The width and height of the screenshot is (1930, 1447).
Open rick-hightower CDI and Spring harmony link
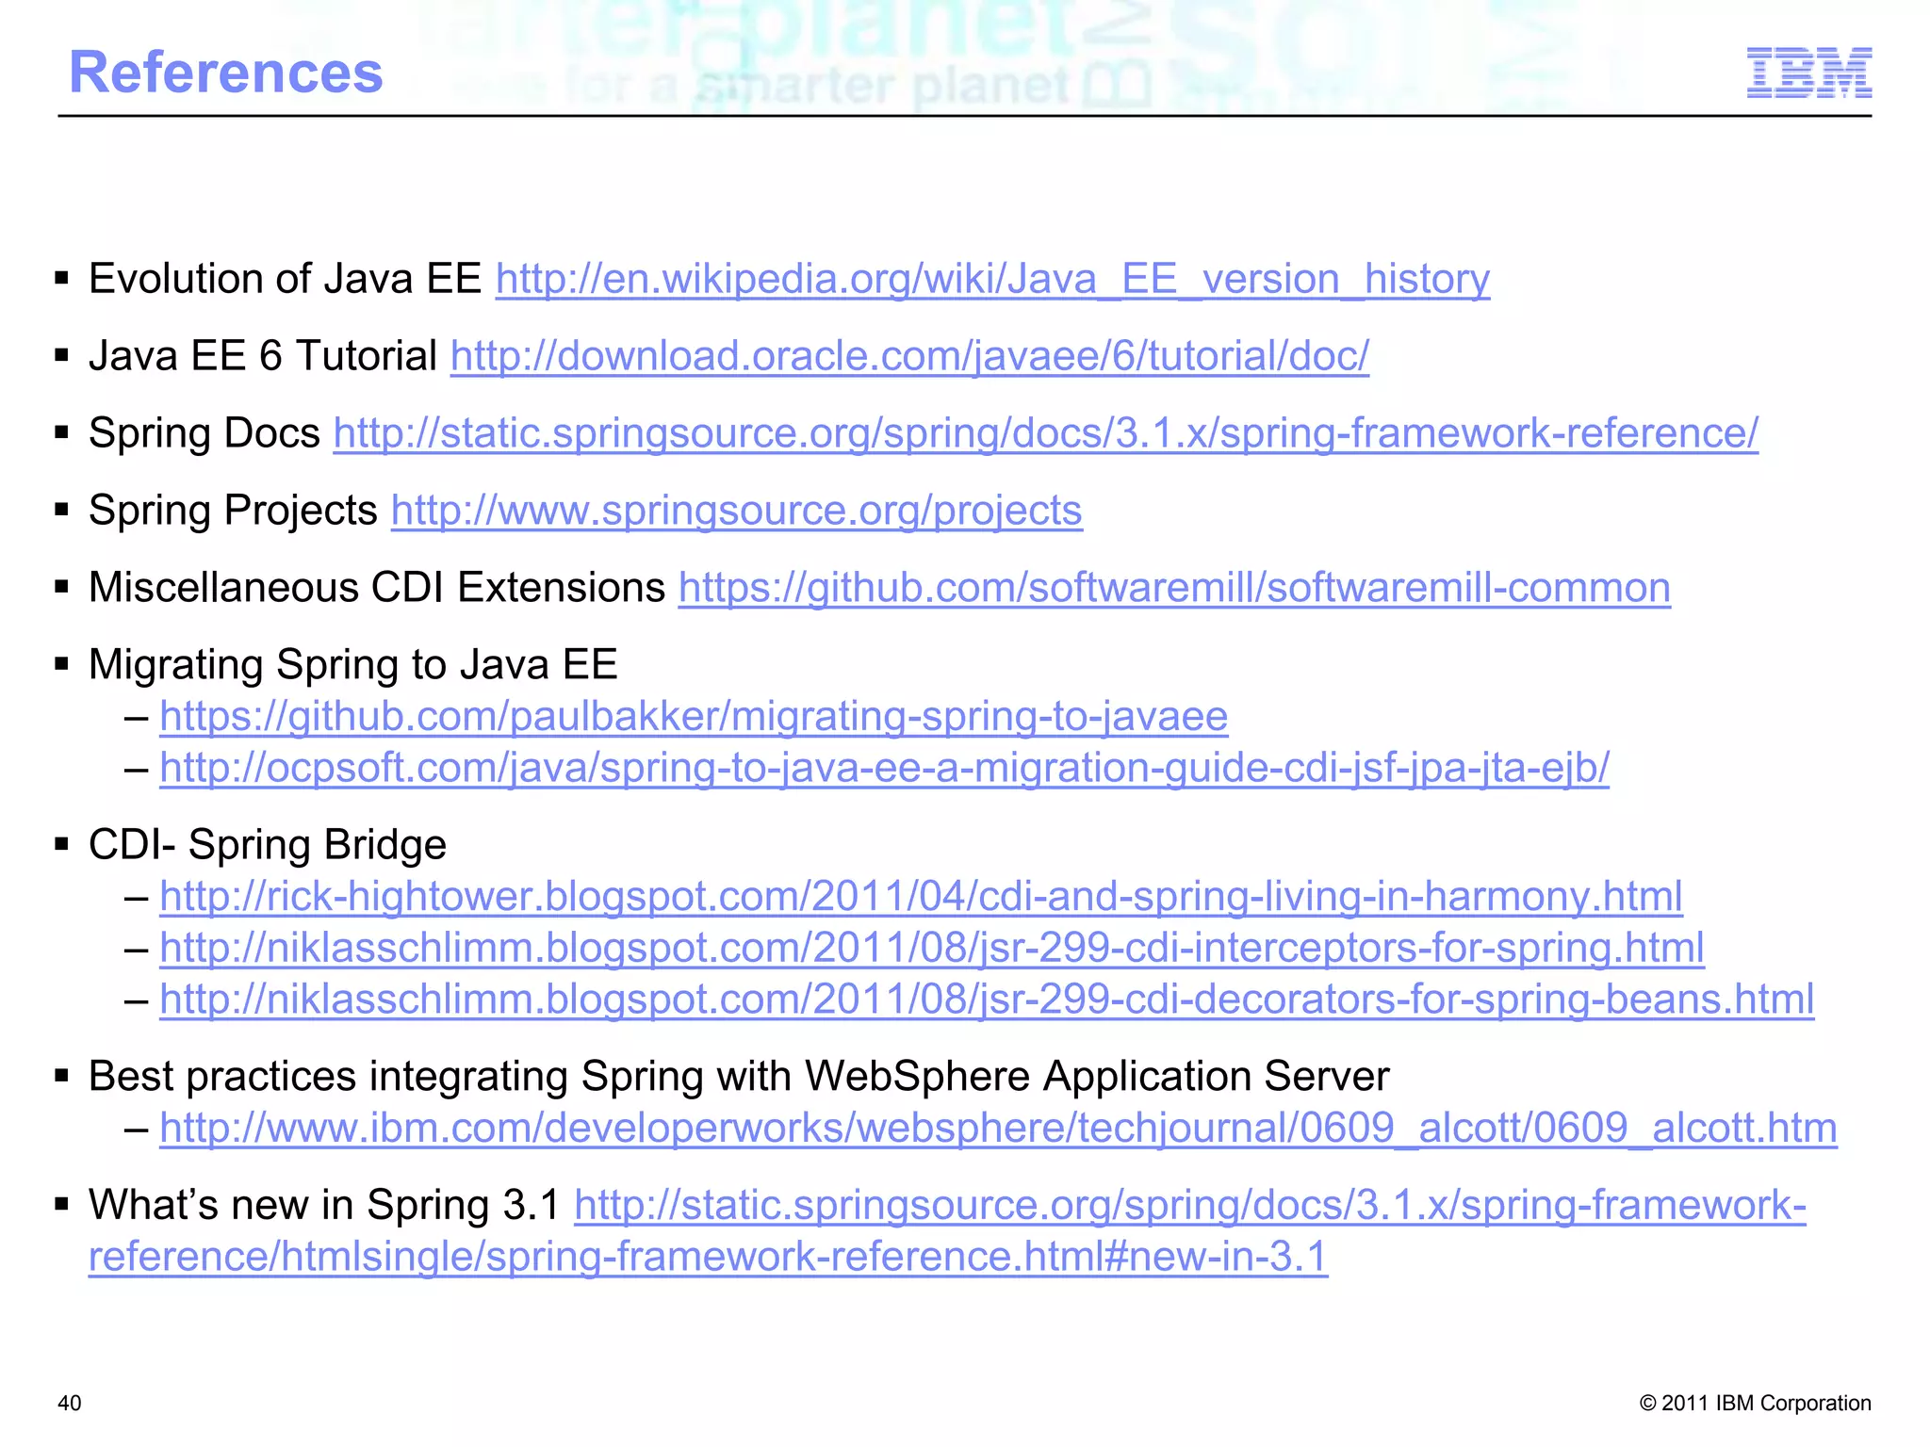coord(920,897)
